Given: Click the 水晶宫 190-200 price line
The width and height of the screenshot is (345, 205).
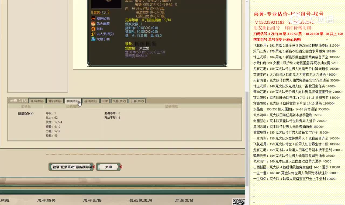Looking at the screenshot, I should (291, 109).
